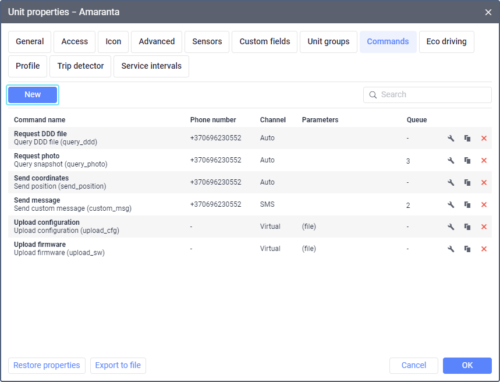
Task: Duplicate the Upload configuration command
Action: 467,227
